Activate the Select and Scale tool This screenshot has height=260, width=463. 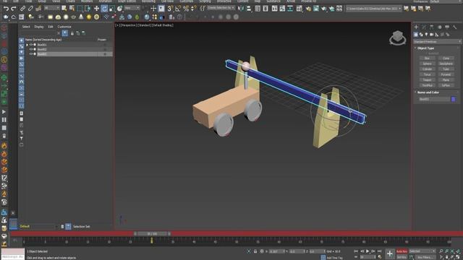point(112,9)
